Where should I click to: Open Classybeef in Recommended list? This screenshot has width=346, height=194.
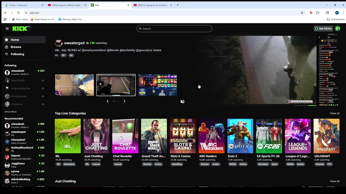pos(25,141)
